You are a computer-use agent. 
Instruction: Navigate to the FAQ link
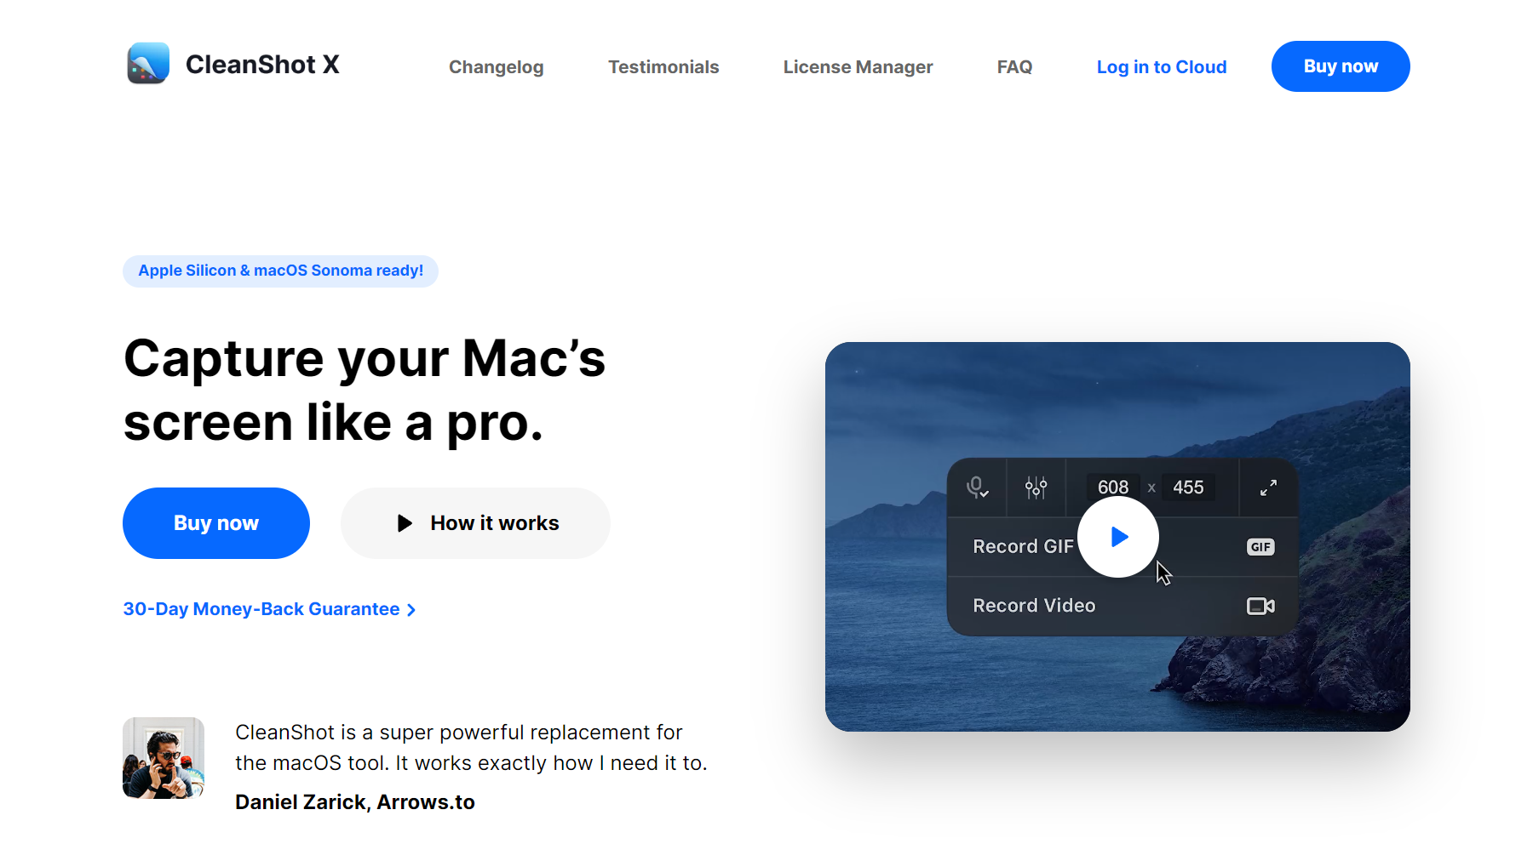coord(1014,67)
